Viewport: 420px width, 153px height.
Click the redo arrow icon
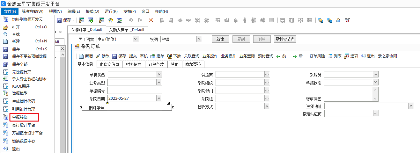coord(140,20)
